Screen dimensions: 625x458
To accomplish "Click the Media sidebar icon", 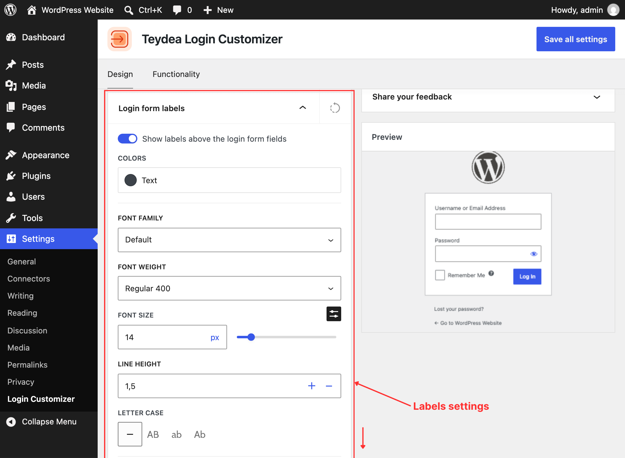I will pos(11,85).
